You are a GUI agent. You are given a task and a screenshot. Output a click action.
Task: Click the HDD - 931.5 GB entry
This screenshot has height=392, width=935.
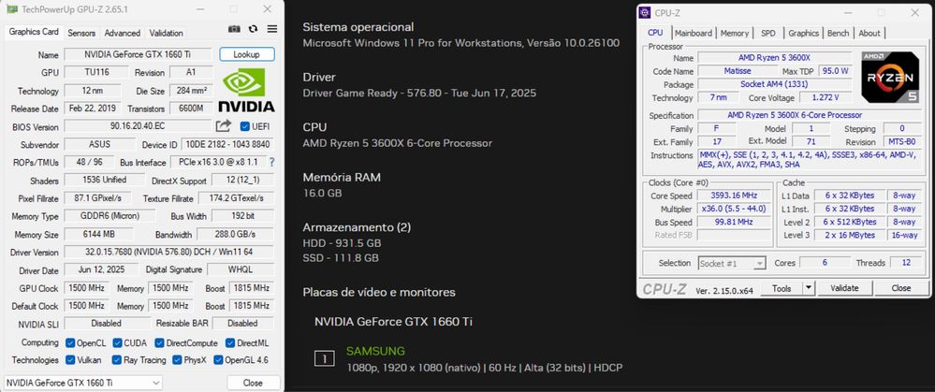[342, 243]
